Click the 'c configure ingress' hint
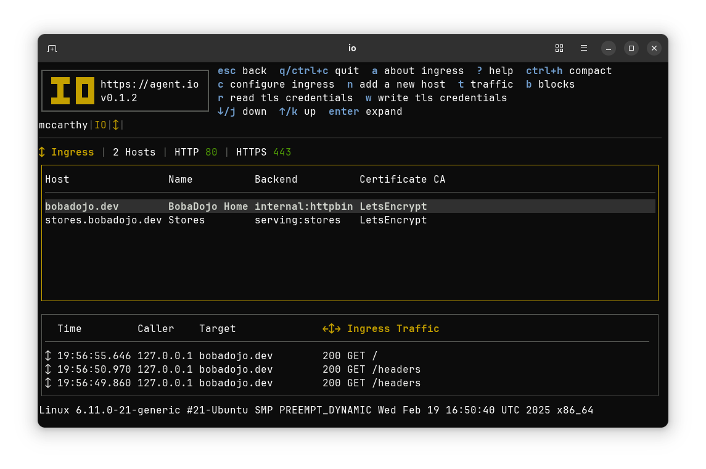The height and width of the screenshot is (469, 706). click(276, 85)
